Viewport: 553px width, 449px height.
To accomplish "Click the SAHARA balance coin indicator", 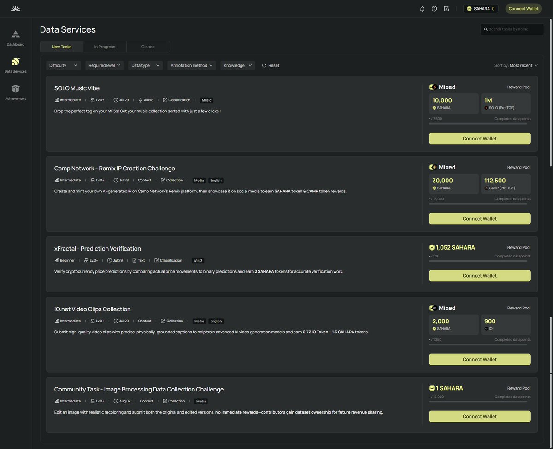I will point(481,8).
